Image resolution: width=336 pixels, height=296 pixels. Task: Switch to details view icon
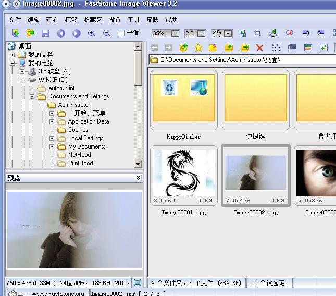point(292,47)
